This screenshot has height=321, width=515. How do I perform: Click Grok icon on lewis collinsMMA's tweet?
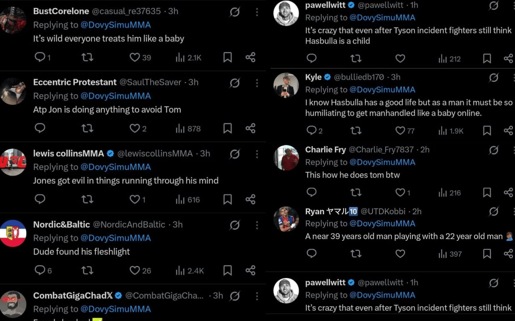click(235, 154)
